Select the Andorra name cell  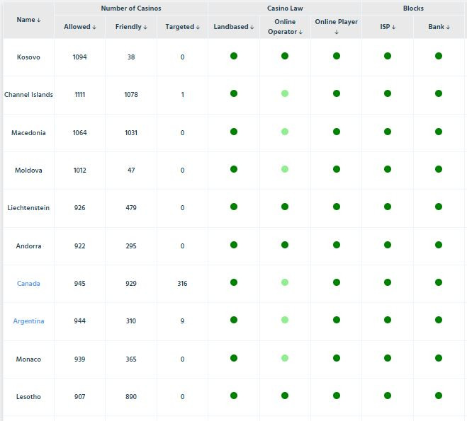[28, 246]
